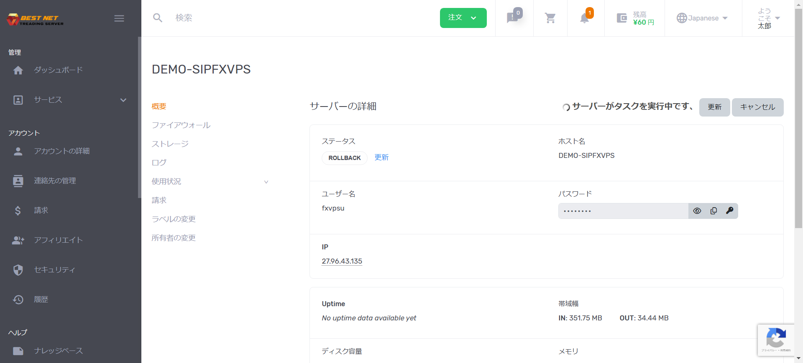Image resolution: width=803 pixels, height=363 pixels.
Task: Click the shopping cart icon
Action: coord(550,18)
